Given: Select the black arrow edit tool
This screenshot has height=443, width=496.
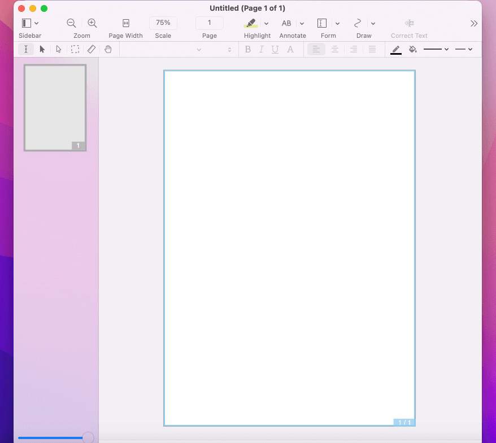Looking at the screenshot, I should click(42, 50).
